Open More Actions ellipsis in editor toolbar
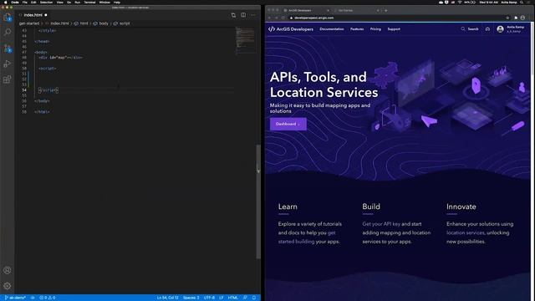Screen dimensions: 535x301 (253, 15)
